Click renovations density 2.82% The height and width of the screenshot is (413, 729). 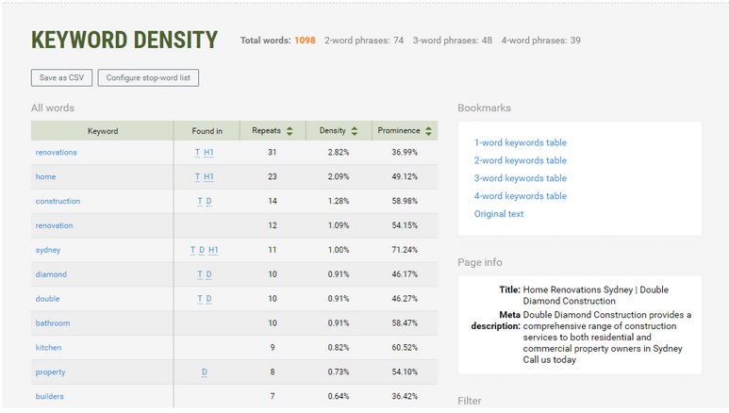tap(339, 152)
